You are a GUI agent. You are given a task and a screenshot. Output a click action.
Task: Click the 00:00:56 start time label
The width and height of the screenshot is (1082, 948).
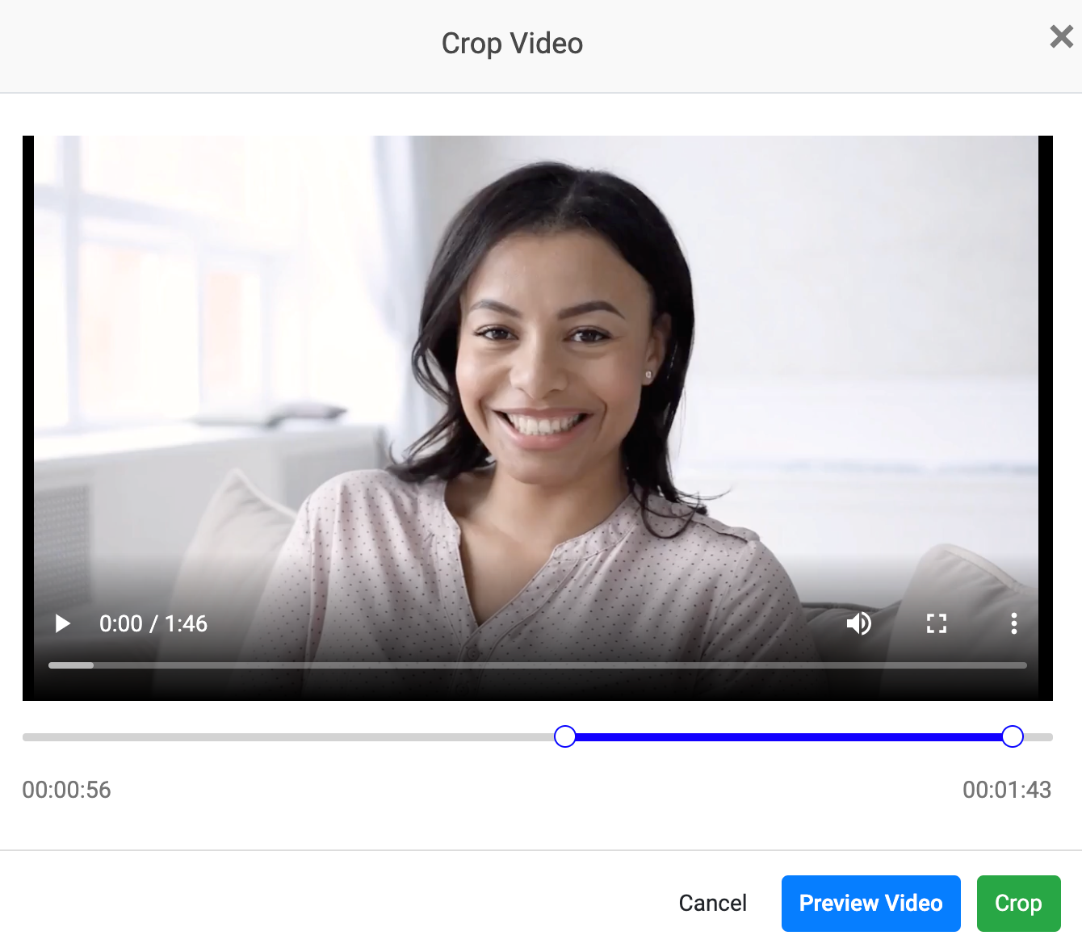click(67, 790)
